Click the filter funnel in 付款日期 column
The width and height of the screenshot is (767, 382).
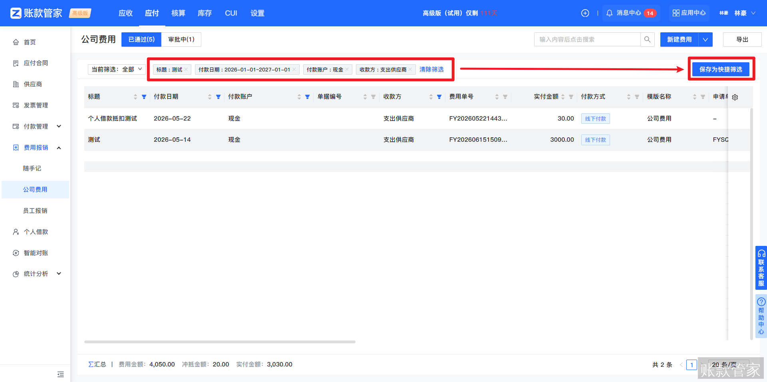pyautogui.click(x=218, y=97)
